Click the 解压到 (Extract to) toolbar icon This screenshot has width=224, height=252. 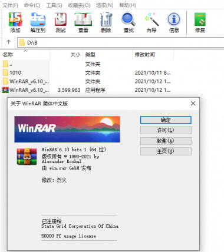click(x=38, y=19)
